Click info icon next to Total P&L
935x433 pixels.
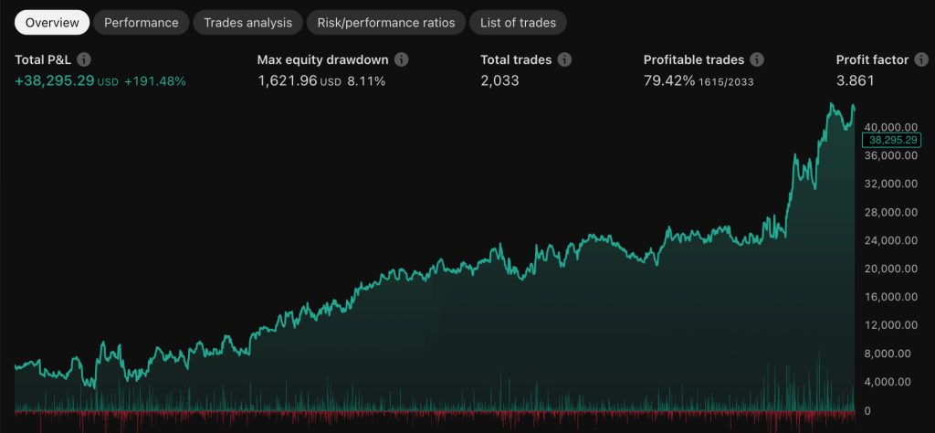point(85,59)
